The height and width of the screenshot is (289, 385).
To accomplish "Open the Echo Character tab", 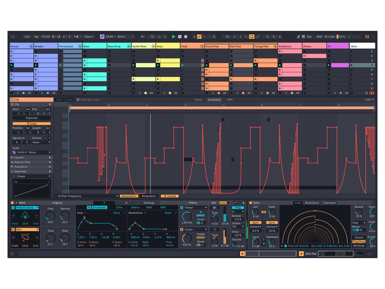I will [329, 203].
